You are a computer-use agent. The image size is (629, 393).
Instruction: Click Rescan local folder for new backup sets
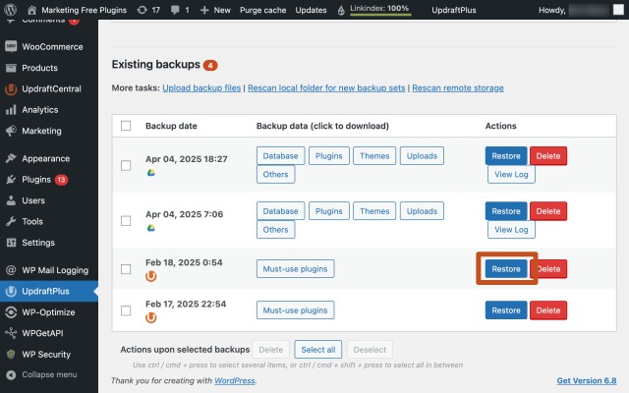326,87
